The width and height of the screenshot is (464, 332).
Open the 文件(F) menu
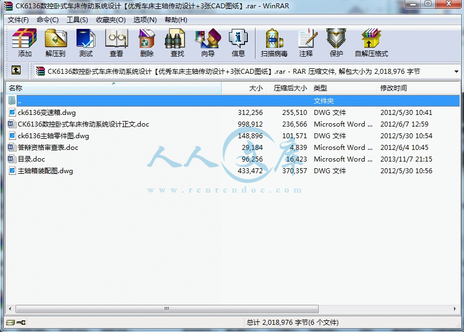pos(18,20)
